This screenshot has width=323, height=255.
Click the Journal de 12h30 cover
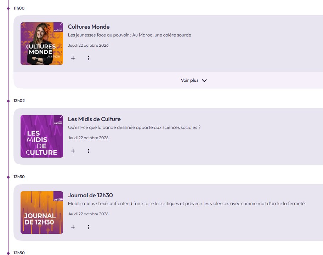coord(42,212)
